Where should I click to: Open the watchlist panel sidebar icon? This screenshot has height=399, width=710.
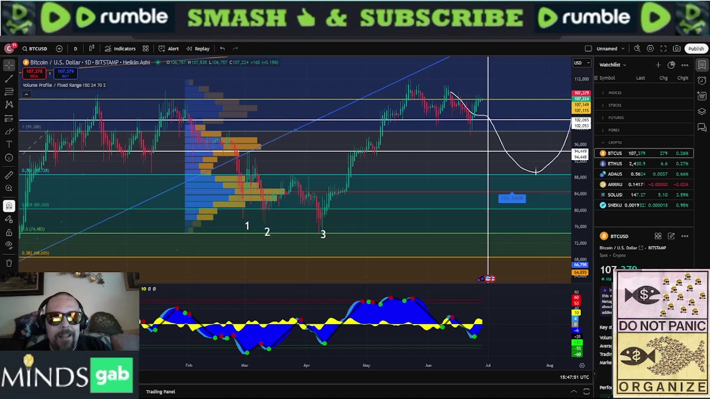702,65
